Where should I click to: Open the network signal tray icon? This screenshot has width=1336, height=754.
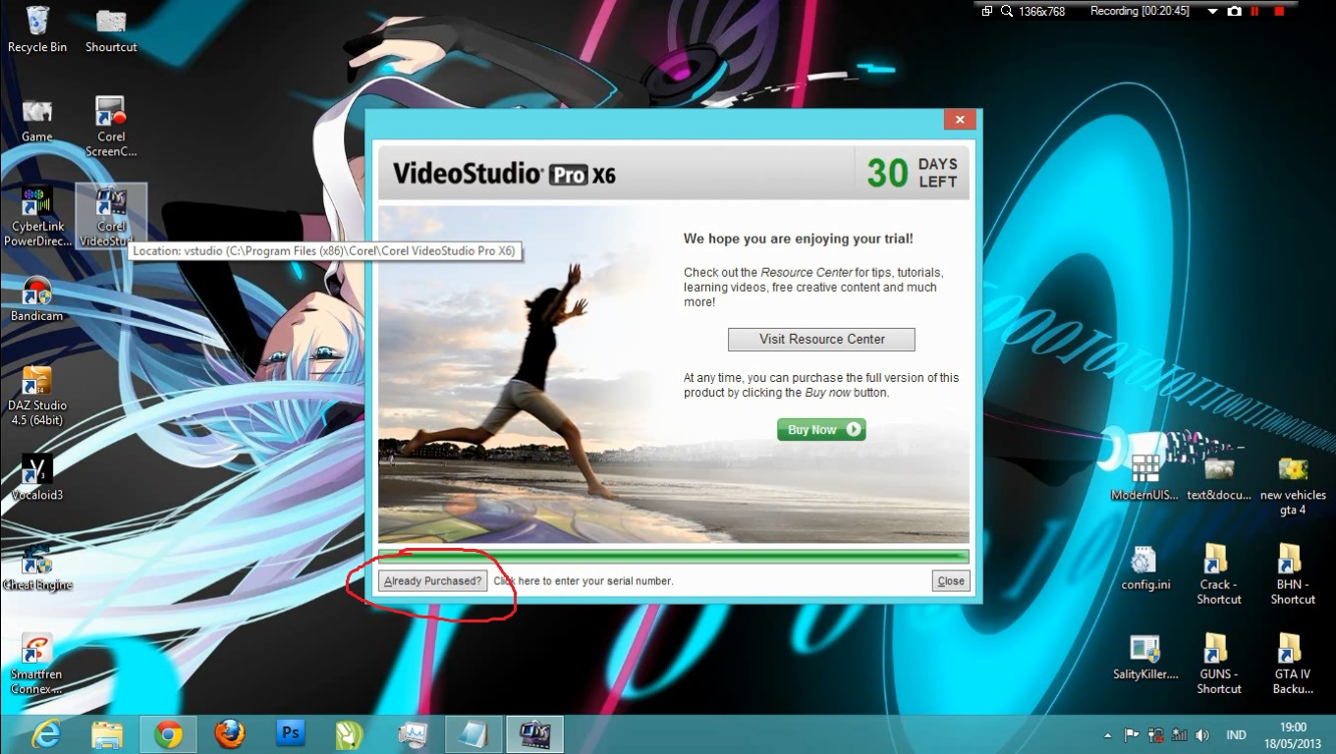1180,734
